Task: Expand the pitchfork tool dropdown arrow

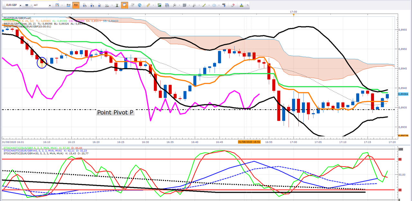Action: [x=179, y=5]
